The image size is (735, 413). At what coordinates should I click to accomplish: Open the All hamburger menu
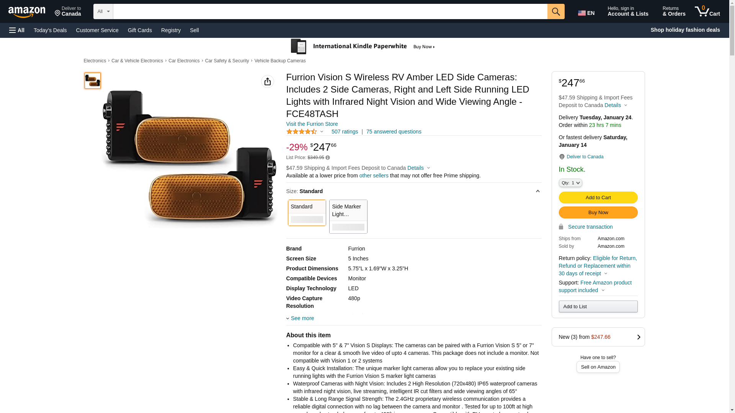point(17,30)
